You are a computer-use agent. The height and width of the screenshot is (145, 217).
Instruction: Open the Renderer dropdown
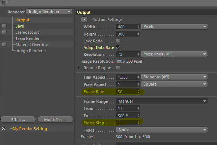pos(50,12)
